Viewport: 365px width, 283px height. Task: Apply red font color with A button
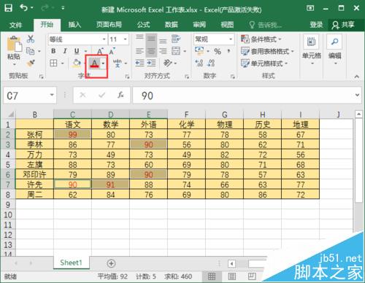coord(94,63)
